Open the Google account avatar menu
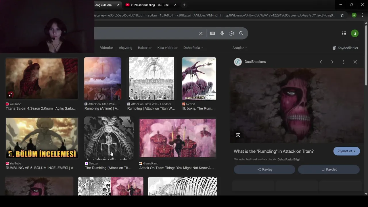This screenshot has width=368, height=207. [x=354, y=33]
